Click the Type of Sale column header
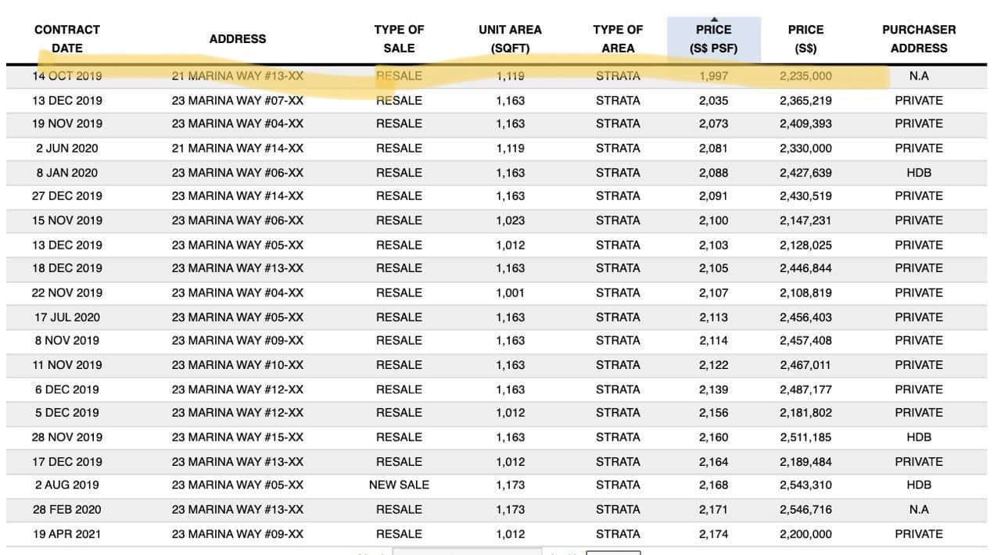Screen dimensions: 1001x555 tap(399, 39)
